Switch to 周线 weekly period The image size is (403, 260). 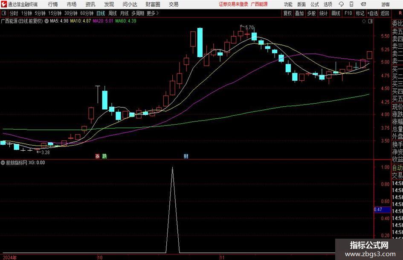point(113,13)
